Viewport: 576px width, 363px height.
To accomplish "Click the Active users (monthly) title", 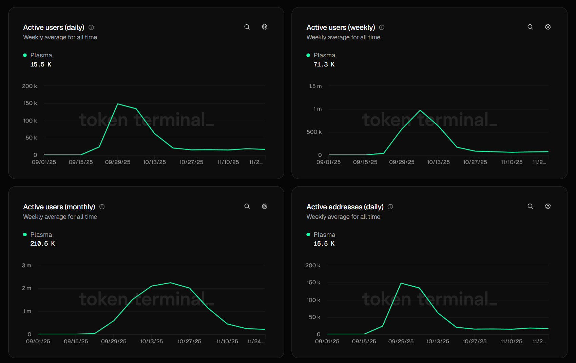I will point(59,207).
